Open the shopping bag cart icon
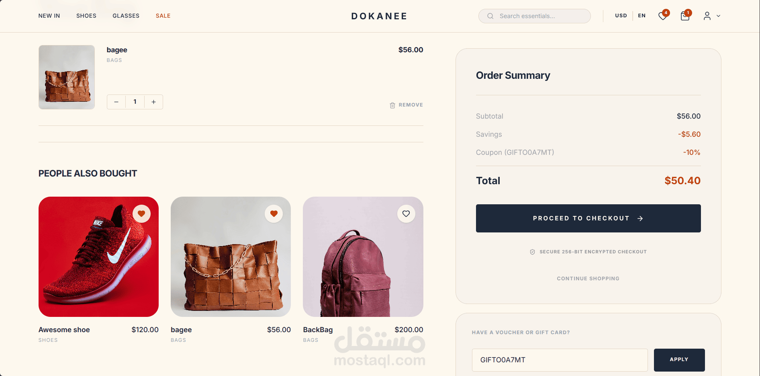The image size is (760, 376). 685,16
